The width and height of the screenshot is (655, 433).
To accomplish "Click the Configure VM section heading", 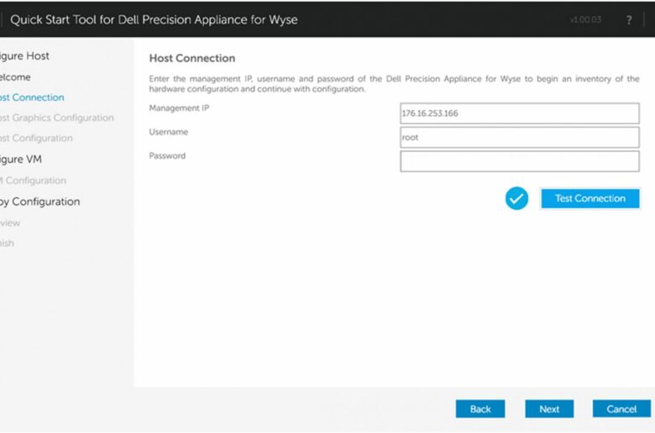I will [20, 159].
